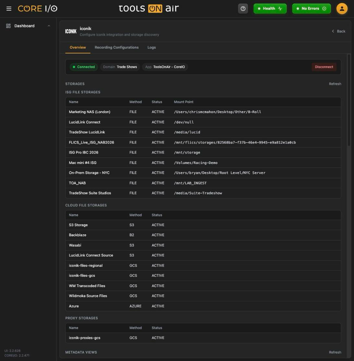Click the COREI/O: 2.2.471 version text
This screenshot has width=354, height=361.
pyautogui.click(x=17, y=355)
